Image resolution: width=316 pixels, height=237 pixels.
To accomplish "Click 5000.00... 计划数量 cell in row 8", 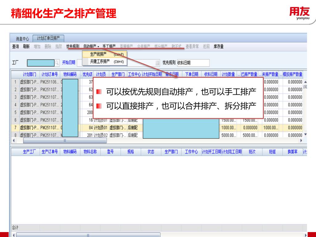I will tap(229, 135).
